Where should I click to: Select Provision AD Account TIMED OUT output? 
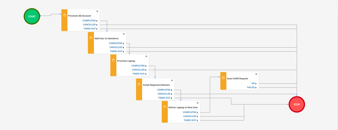[x=90, y=29]
